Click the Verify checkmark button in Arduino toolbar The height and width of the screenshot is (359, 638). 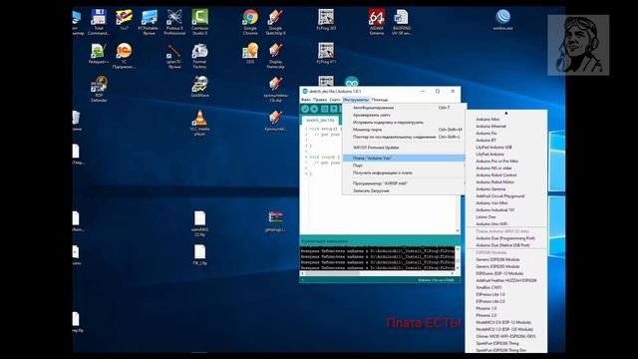305,109
